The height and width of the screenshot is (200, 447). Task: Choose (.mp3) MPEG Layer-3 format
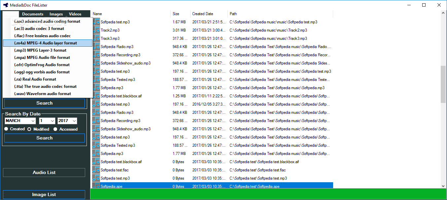[x=48, y=50]
